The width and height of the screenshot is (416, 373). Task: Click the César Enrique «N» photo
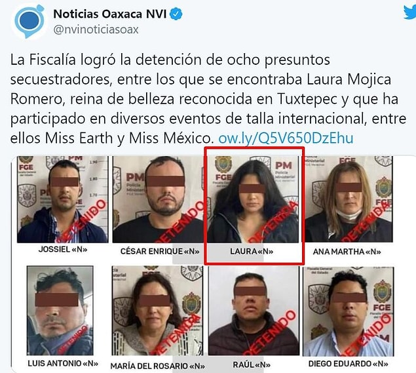pyautogui.click(x=158, y=199)
